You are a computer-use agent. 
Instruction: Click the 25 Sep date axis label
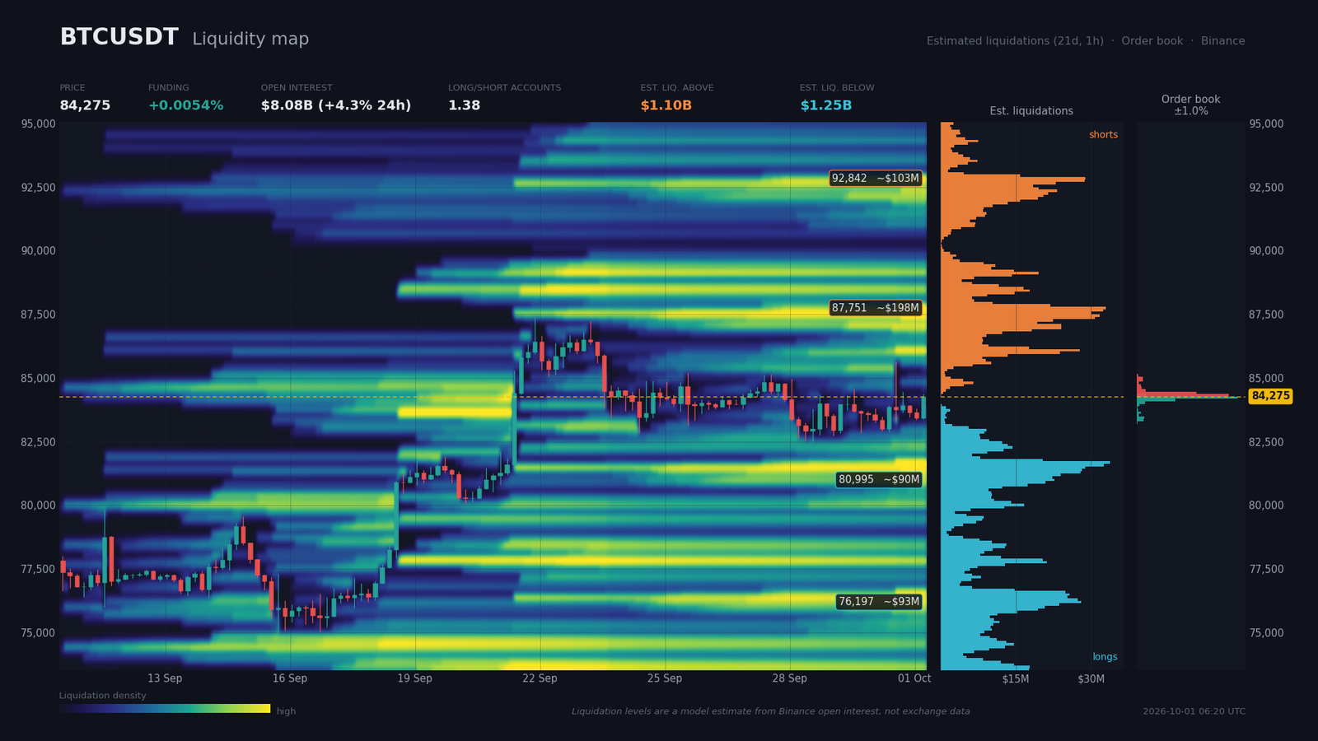665,678
